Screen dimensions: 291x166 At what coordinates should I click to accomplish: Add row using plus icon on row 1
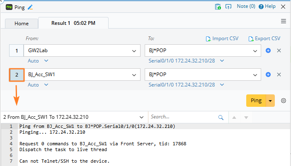point(268,51)
